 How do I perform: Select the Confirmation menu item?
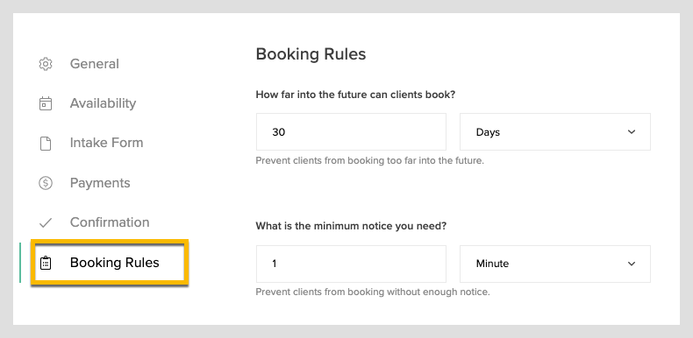point(110,222)
